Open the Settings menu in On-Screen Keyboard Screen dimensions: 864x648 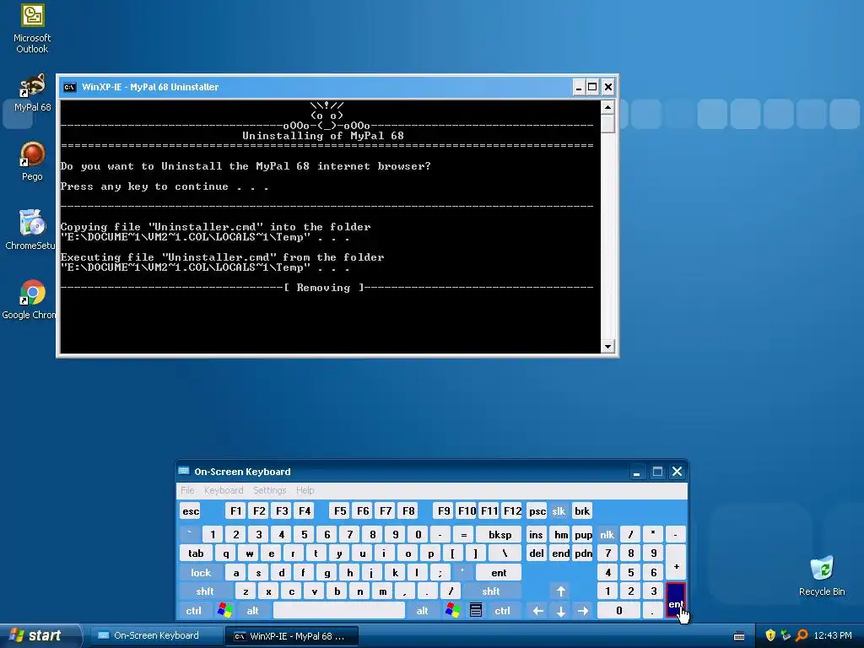coord(269,490)
